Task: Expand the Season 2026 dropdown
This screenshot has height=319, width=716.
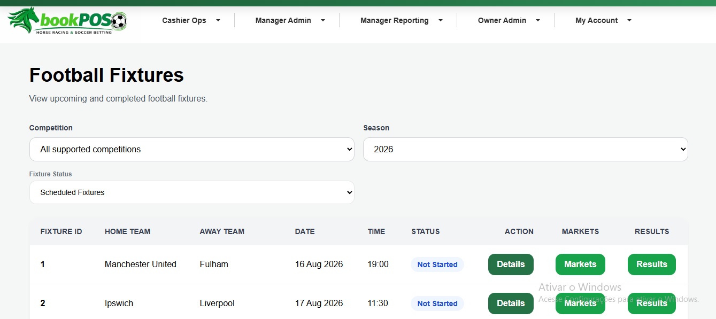Action: coord(525,149)
